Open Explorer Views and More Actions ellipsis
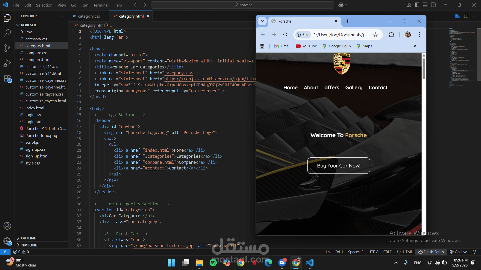 click(61, 16)
